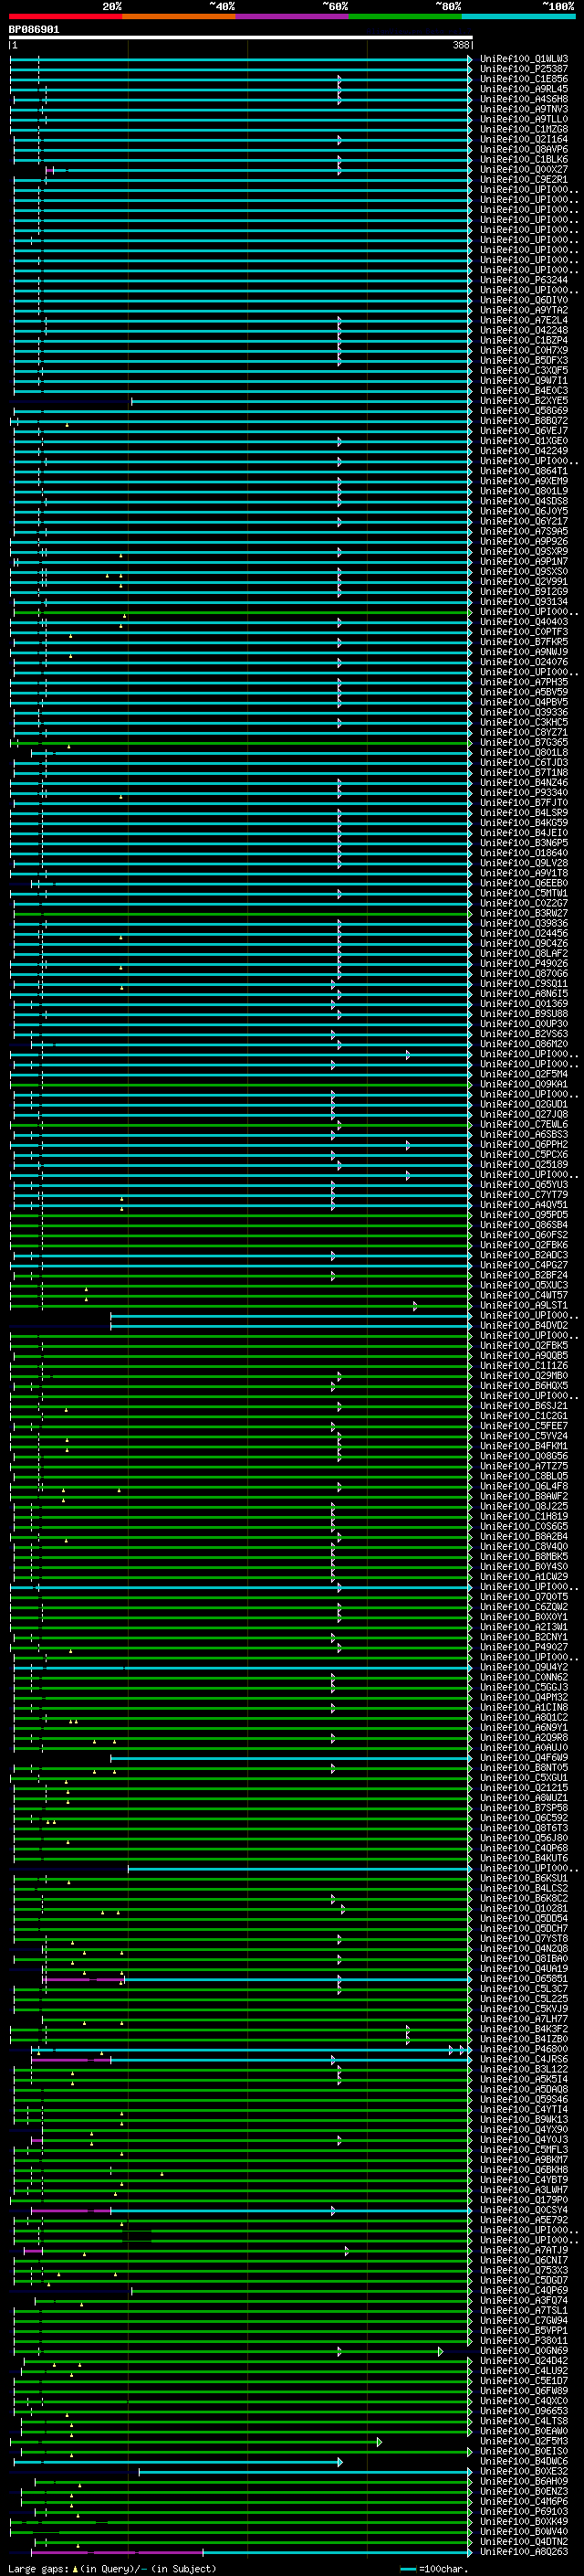The height and width of the screenshot is (2576, 584).
Task: Click the label UniRef100_P63244
Action: click(x=524, y=280)
